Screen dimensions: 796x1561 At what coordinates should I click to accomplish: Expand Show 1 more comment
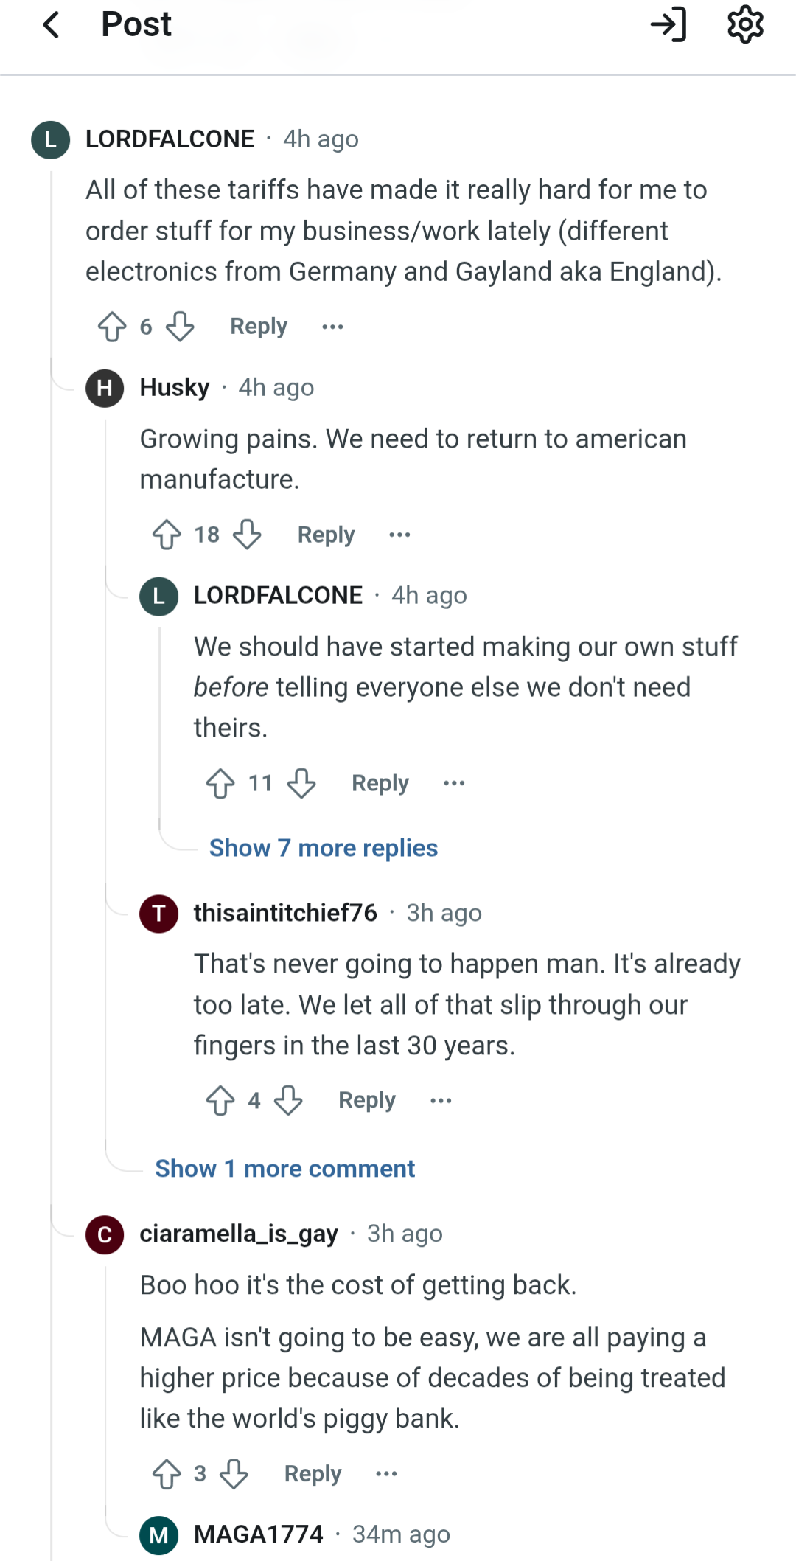(x=284, y=1169)
